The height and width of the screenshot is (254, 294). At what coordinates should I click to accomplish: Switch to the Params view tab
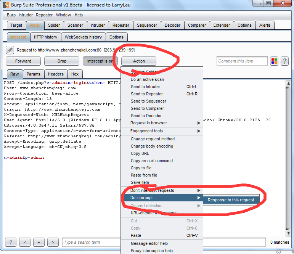coord(34,74)
